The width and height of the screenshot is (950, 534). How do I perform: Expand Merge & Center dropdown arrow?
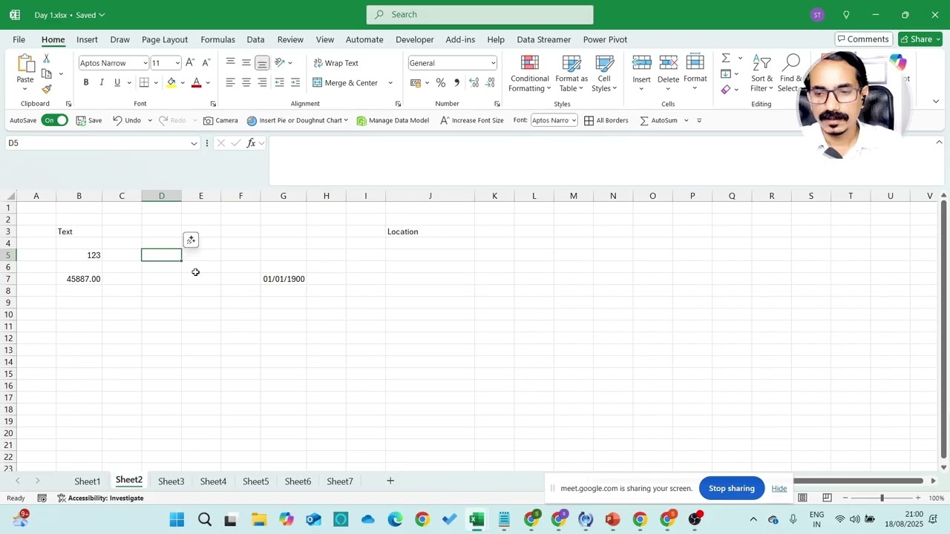[x=390, y=82]
